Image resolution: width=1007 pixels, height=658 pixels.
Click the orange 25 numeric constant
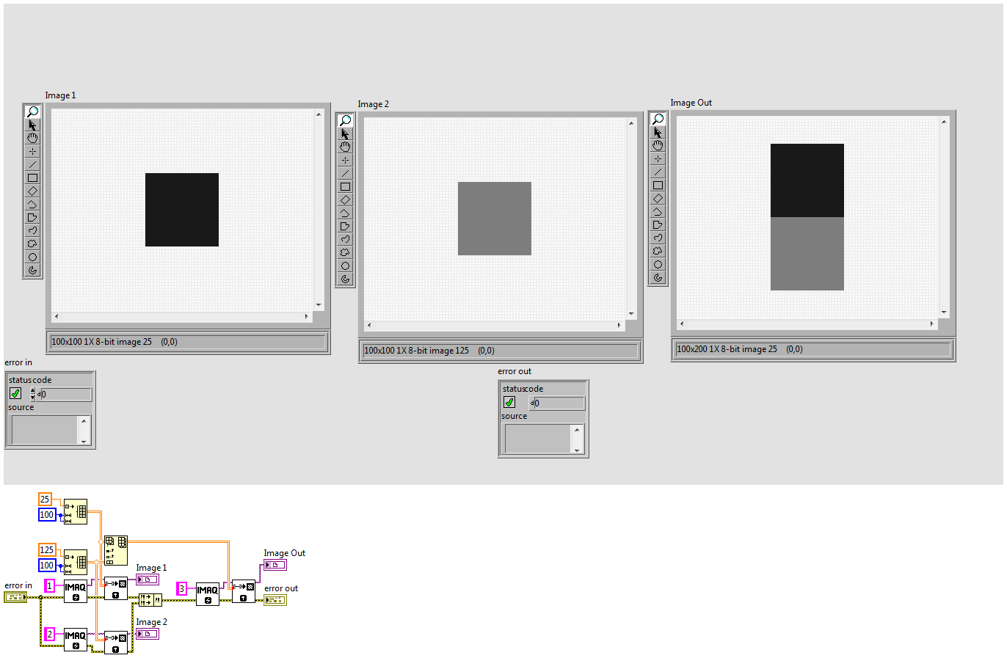tap(45, 500)
